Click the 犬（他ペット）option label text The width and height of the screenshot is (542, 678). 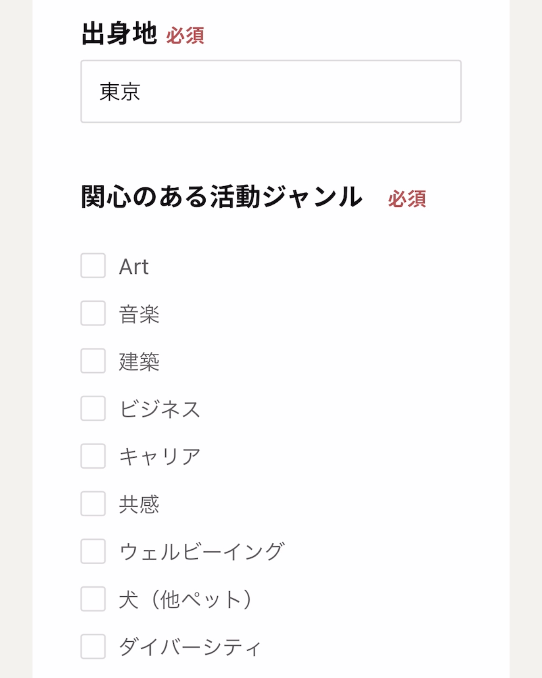[x=185, y=600]
